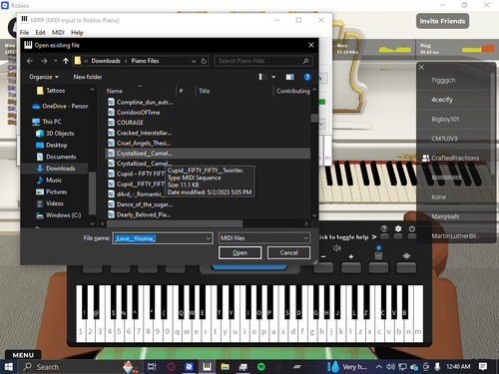
Task: Open the MIDI files type dropdown
Action: pos(264,238)
